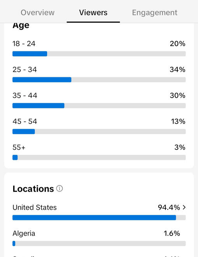Tap the 25 - 34 age bar
This screenshot has height=257, width=198.
(99, 80)
